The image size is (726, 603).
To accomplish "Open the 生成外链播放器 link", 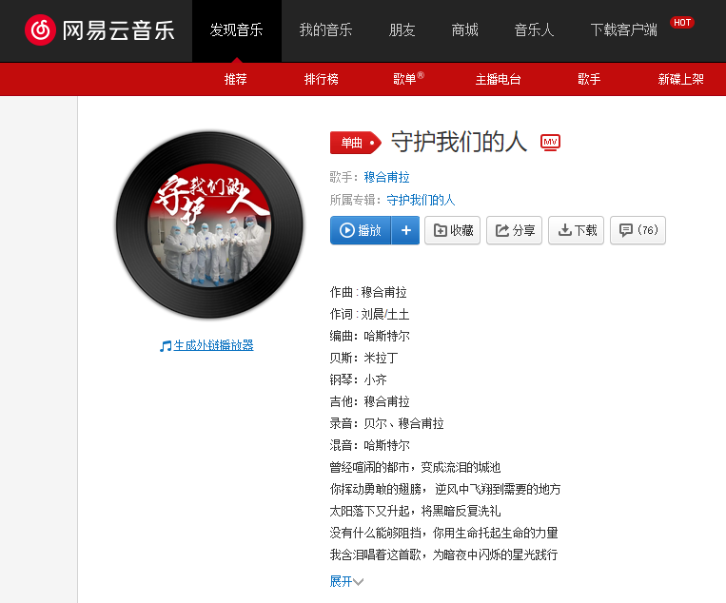I will coord(213,345).
